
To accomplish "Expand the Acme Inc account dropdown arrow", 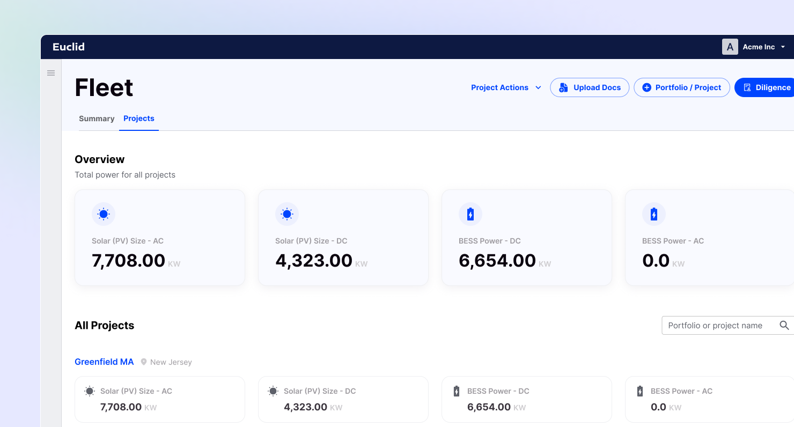I will coord(783,47).
